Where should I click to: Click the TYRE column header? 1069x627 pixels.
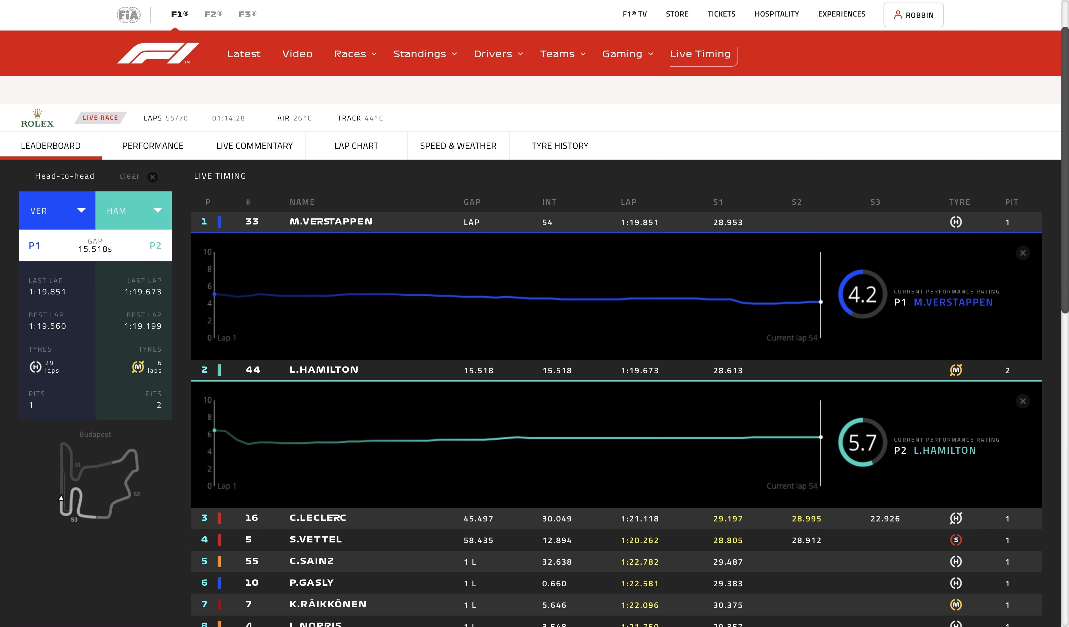coord(959,202)
